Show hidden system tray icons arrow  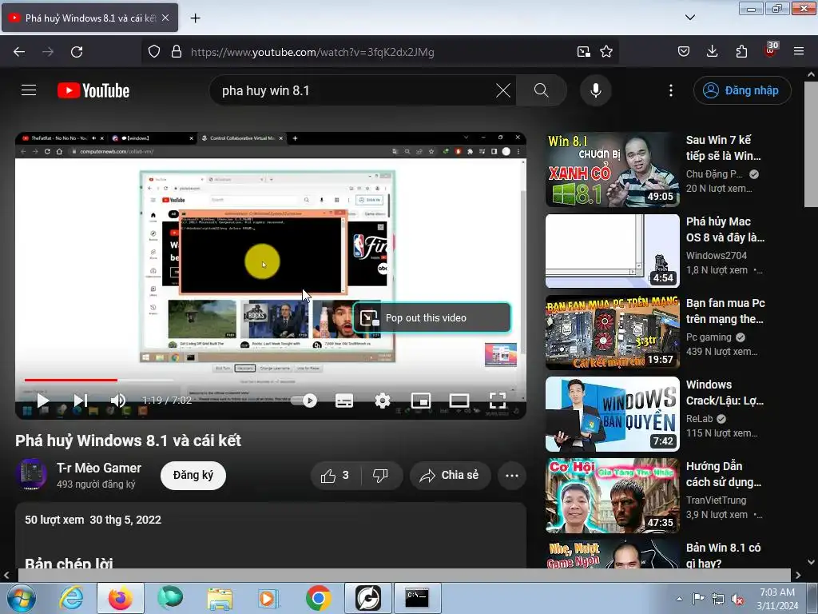click(679, 599)
